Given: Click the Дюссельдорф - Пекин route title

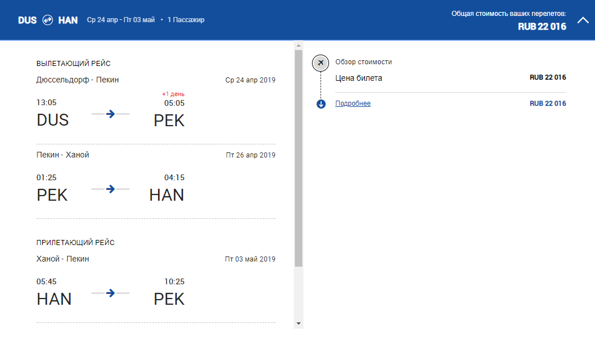Looking at the screenshot, I should [77, 80].
